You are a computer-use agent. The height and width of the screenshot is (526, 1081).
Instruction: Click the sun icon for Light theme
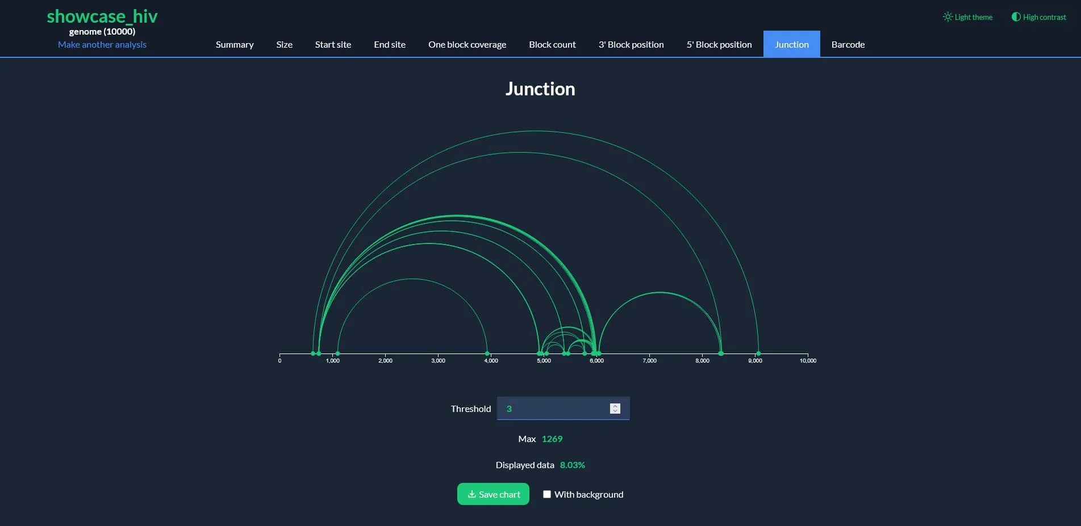point(948,17)
